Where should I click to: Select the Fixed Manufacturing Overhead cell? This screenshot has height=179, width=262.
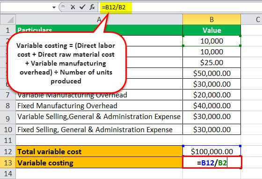pyautogui.click(x=99, y=106)
